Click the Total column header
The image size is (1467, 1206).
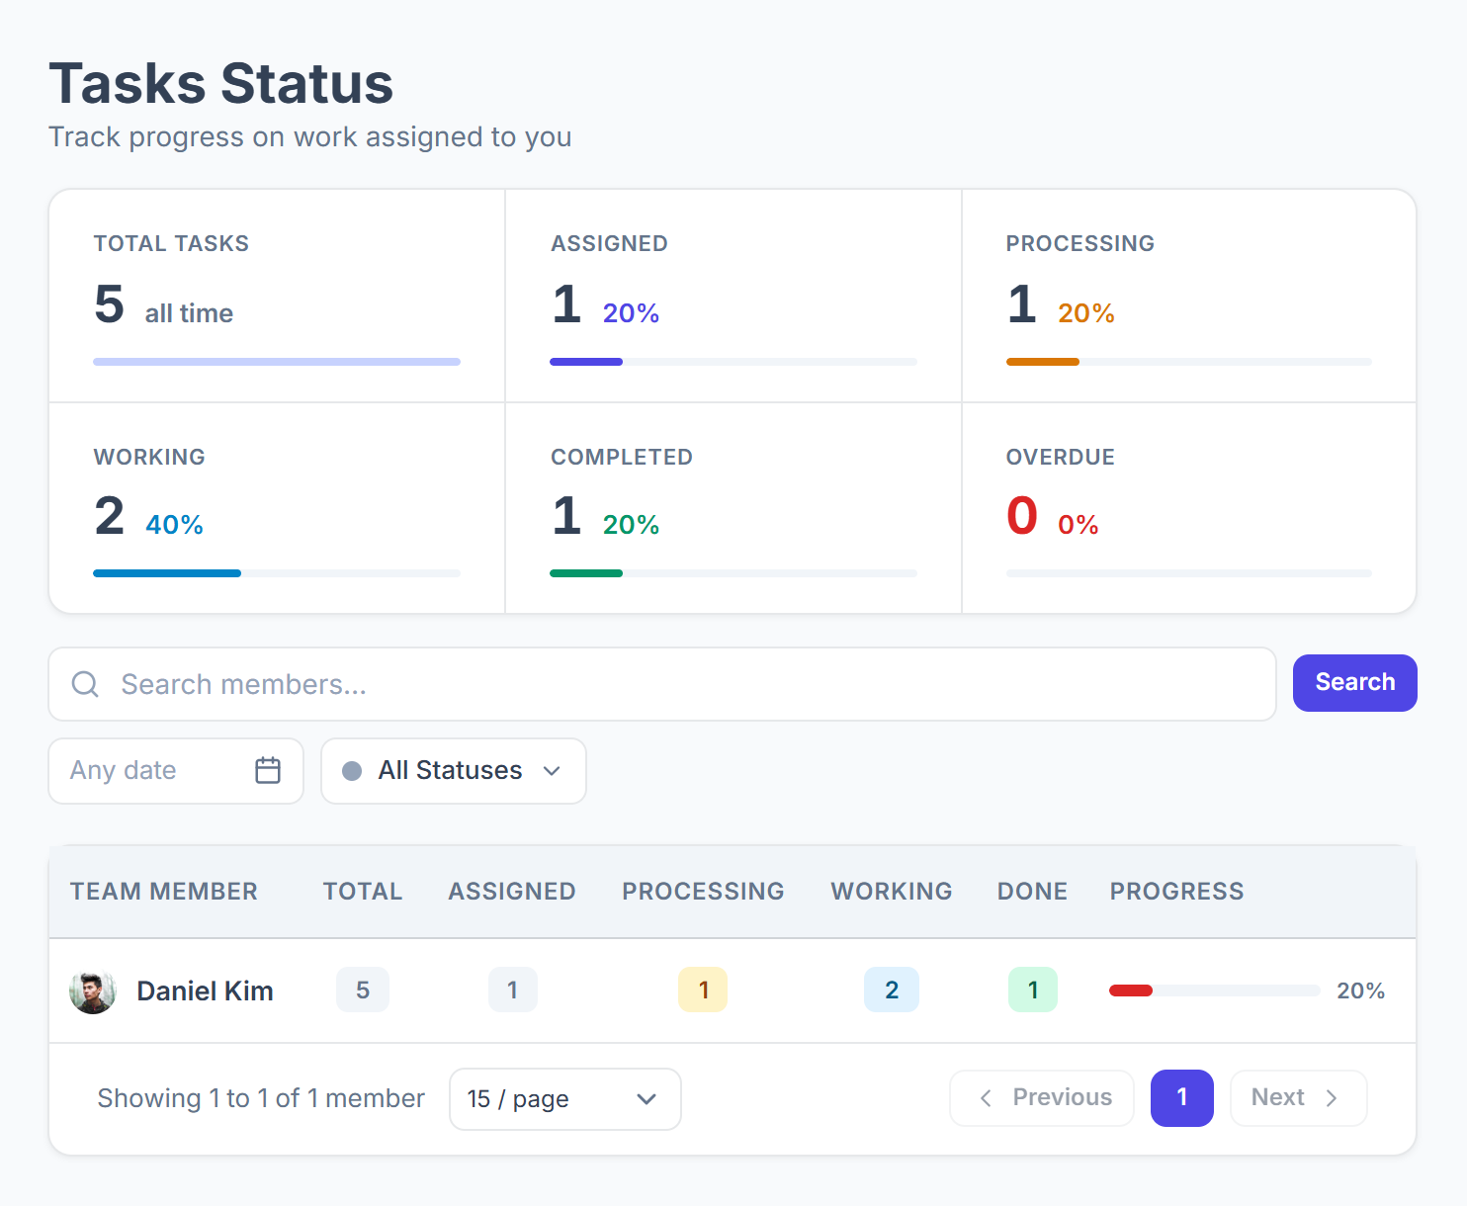(363, 892)
